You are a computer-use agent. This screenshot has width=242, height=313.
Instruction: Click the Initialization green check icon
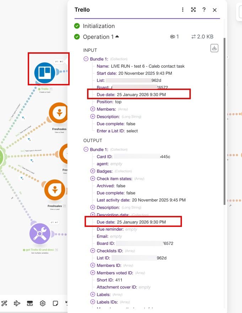tap(77, 26)
